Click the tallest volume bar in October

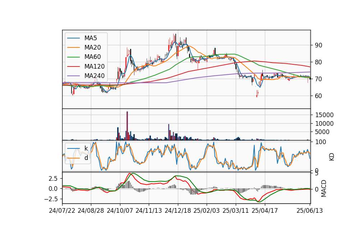pyautogui.click(x=127, y=126)
